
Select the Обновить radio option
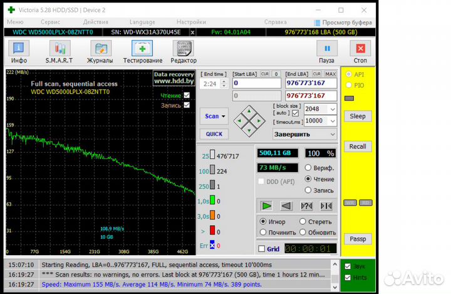point(303,232)
